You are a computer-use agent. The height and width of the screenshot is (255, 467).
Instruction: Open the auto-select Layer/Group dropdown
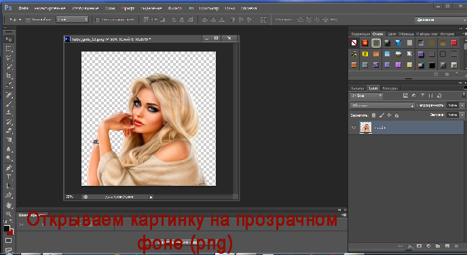click(x=73, y=20)
